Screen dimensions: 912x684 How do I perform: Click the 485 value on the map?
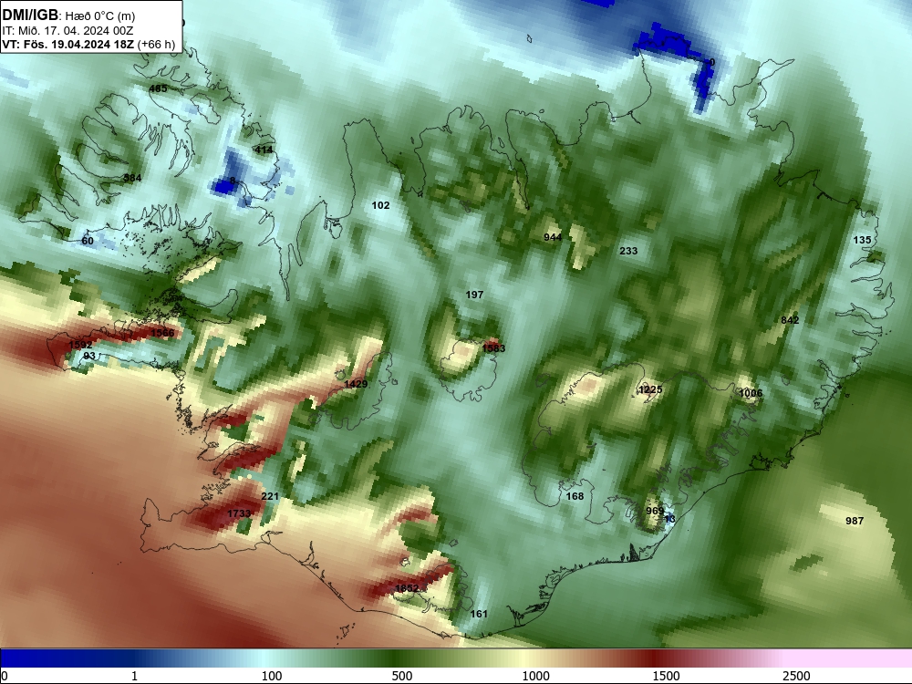(x=158, y=88)
